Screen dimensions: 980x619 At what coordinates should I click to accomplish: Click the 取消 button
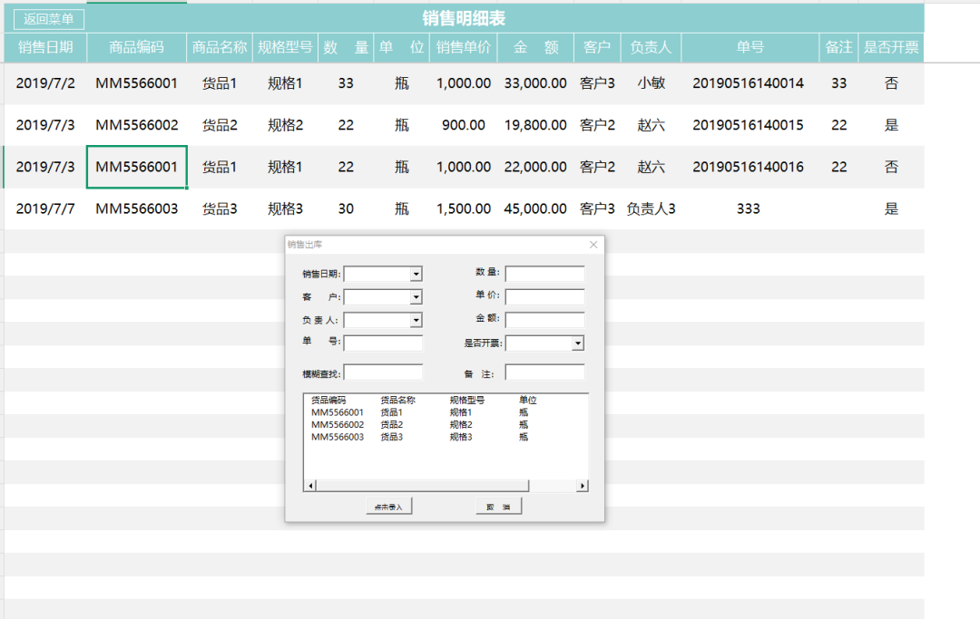pos(498,507)
